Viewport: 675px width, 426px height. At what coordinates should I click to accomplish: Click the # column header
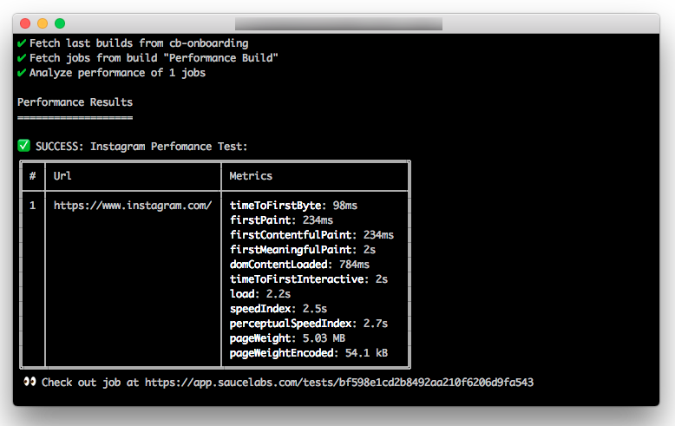click(x=32, y=176)
